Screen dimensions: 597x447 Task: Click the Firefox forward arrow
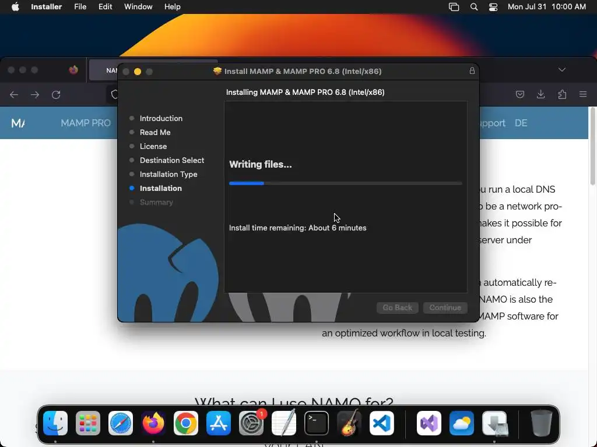(x=35, y=95)
